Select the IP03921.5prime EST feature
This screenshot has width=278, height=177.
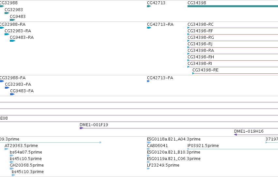point(233,149)
